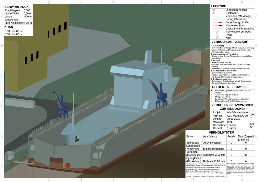Viewport: 259px width, 182px height.
Task: Click the Max. Zugkraft value in Springleinen row
Action: (x=246, y=161)
